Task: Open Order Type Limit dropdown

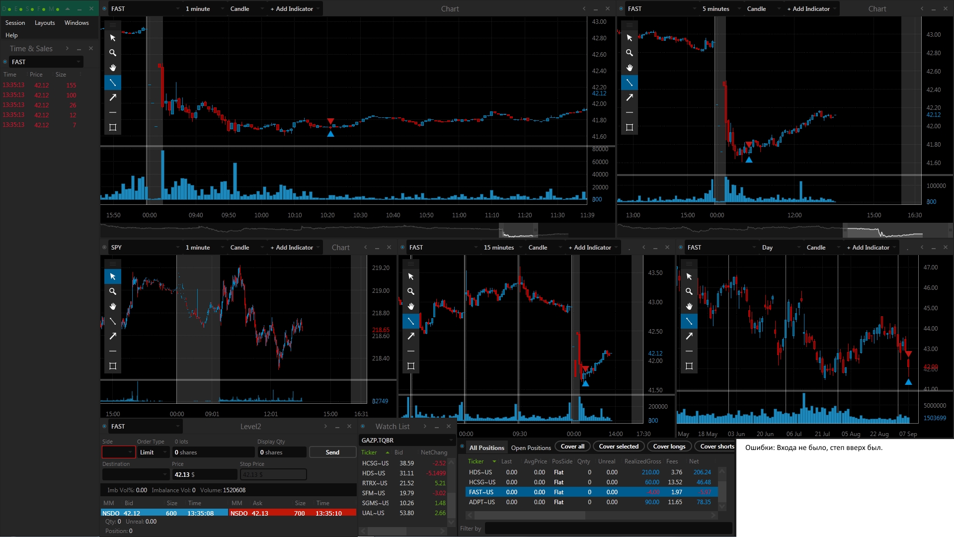Action: pos(154,452)
